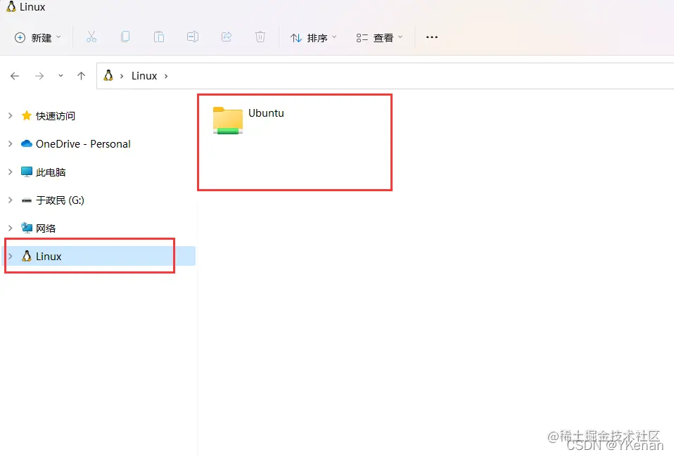The width and height of the screenshot is (674, 457).
Task: Click the G: drive icon
Action: click(27, 200)
